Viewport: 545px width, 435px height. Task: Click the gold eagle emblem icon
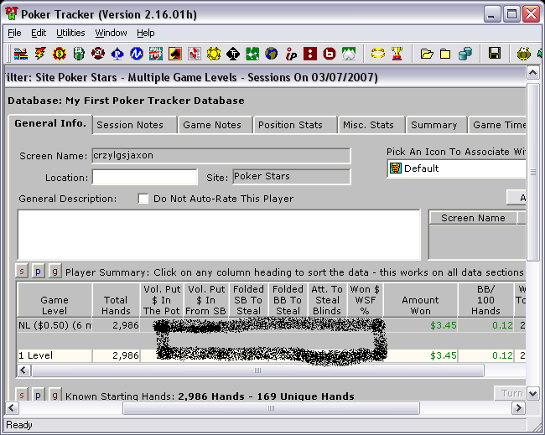pos(524,54)
